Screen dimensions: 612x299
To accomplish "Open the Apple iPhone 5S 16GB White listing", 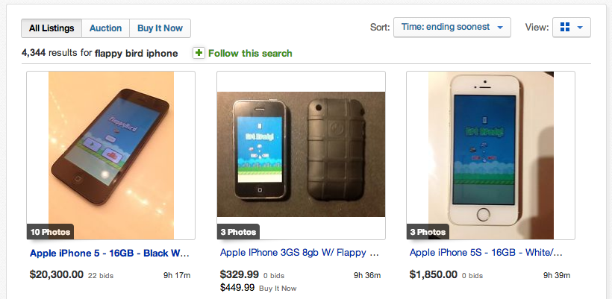I will pyautogui.click(x=486, y=253).
